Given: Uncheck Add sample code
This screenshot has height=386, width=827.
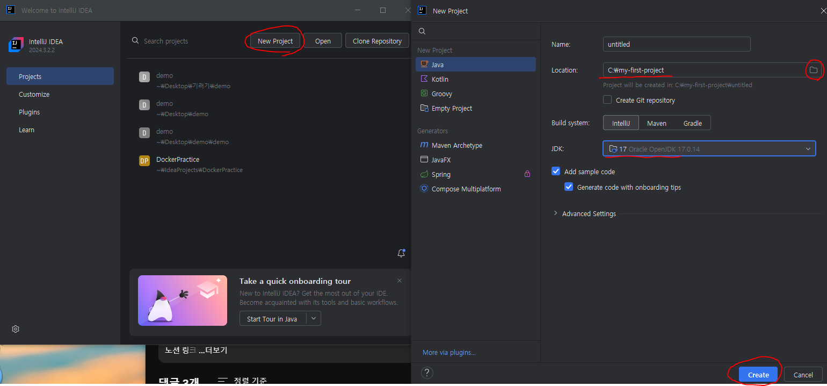Looking at the screenshot, I should 556,171.
